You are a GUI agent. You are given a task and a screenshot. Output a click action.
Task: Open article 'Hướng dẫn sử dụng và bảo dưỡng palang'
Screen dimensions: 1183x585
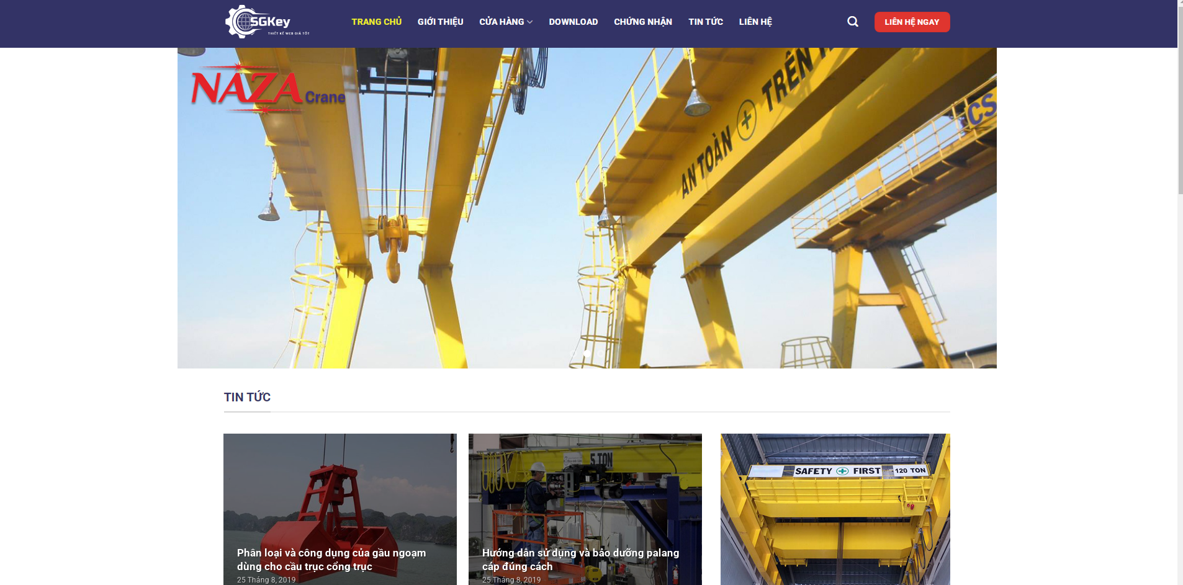click(580, 560)
